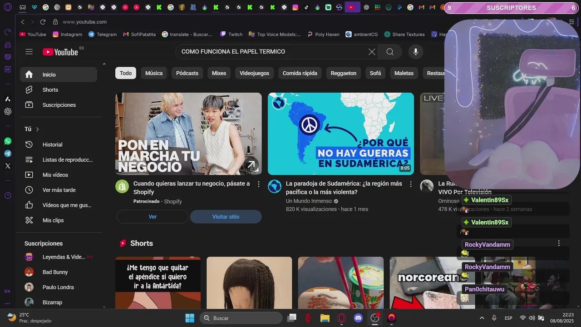Open the Antártida apéndice Short thumbnail
Screen dimensions: 581x327
point(158,283)
